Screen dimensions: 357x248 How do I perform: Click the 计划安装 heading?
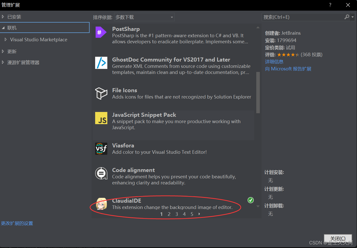tap(274, 173)
